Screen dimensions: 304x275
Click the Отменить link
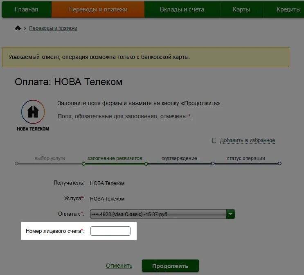coord(119,266)
